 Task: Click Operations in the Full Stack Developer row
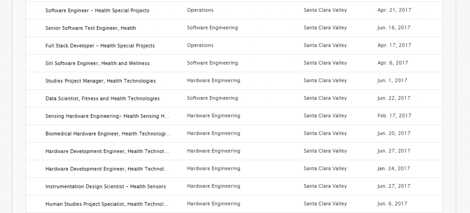(200, 45)
